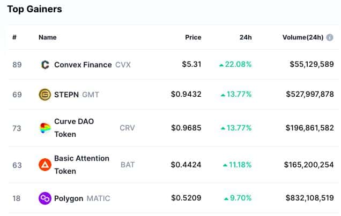
Task: Sort by the Volume(24h) header
Action: 303,37
